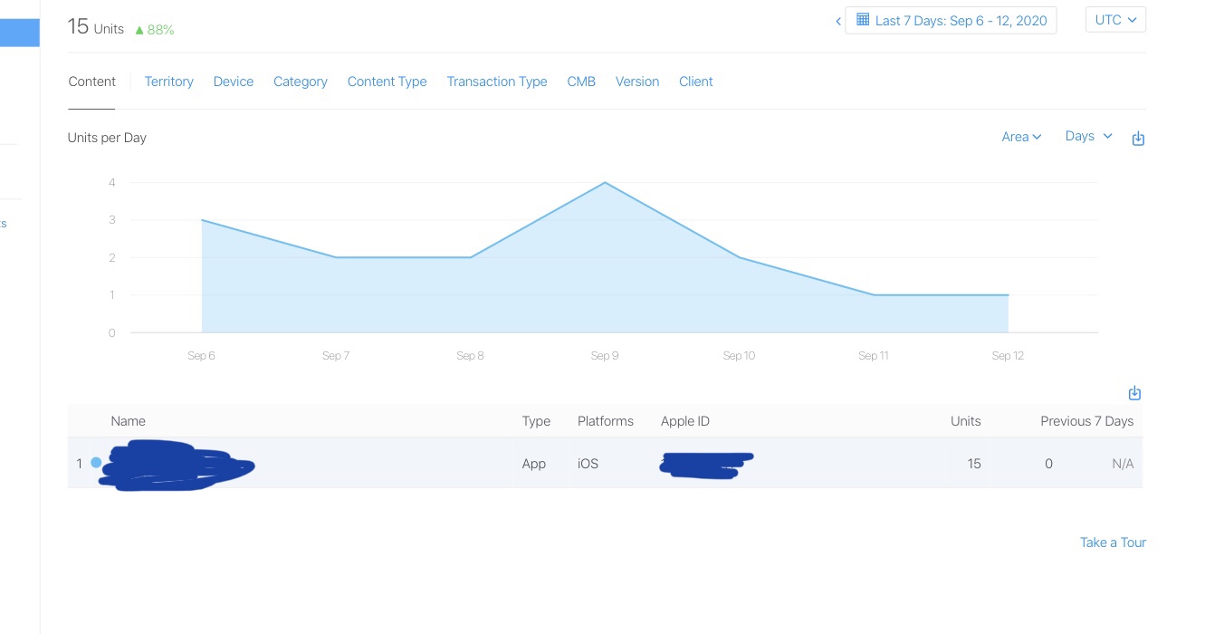Change the Area chart type dropdown
This screenshot has width=1205, height=634.
(x=1021, y=137)
